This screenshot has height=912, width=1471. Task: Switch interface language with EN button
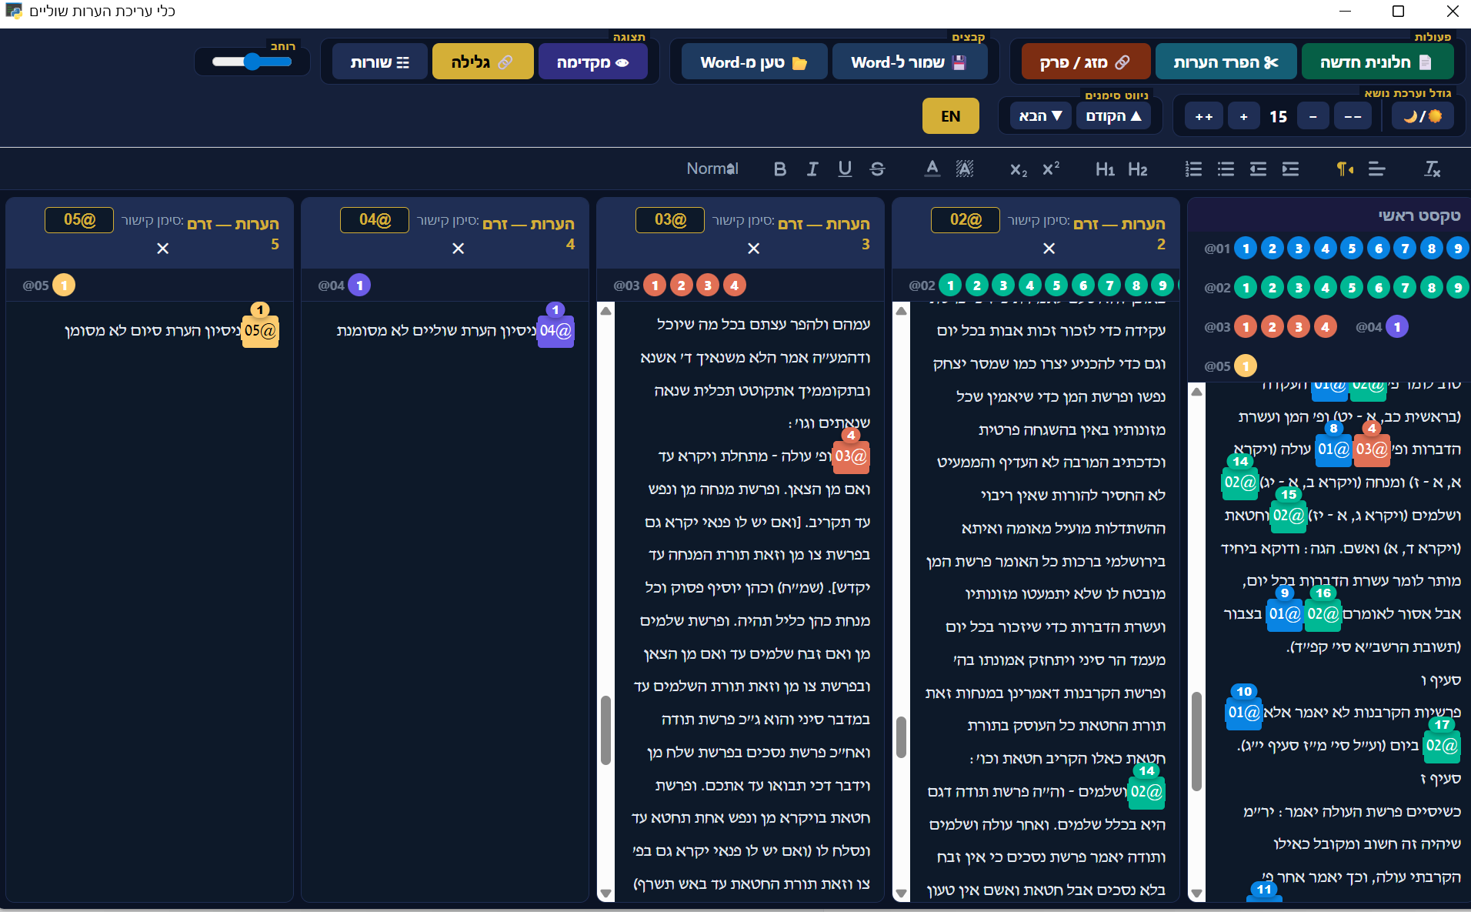point(950,116)
